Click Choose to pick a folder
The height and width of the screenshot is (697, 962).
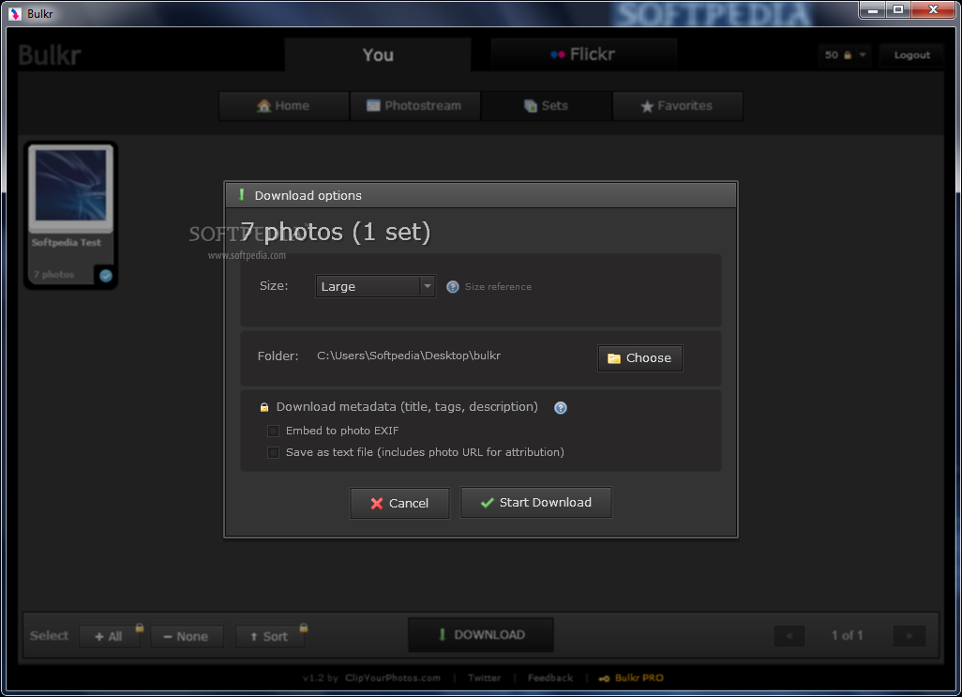(x=639, y=357)
